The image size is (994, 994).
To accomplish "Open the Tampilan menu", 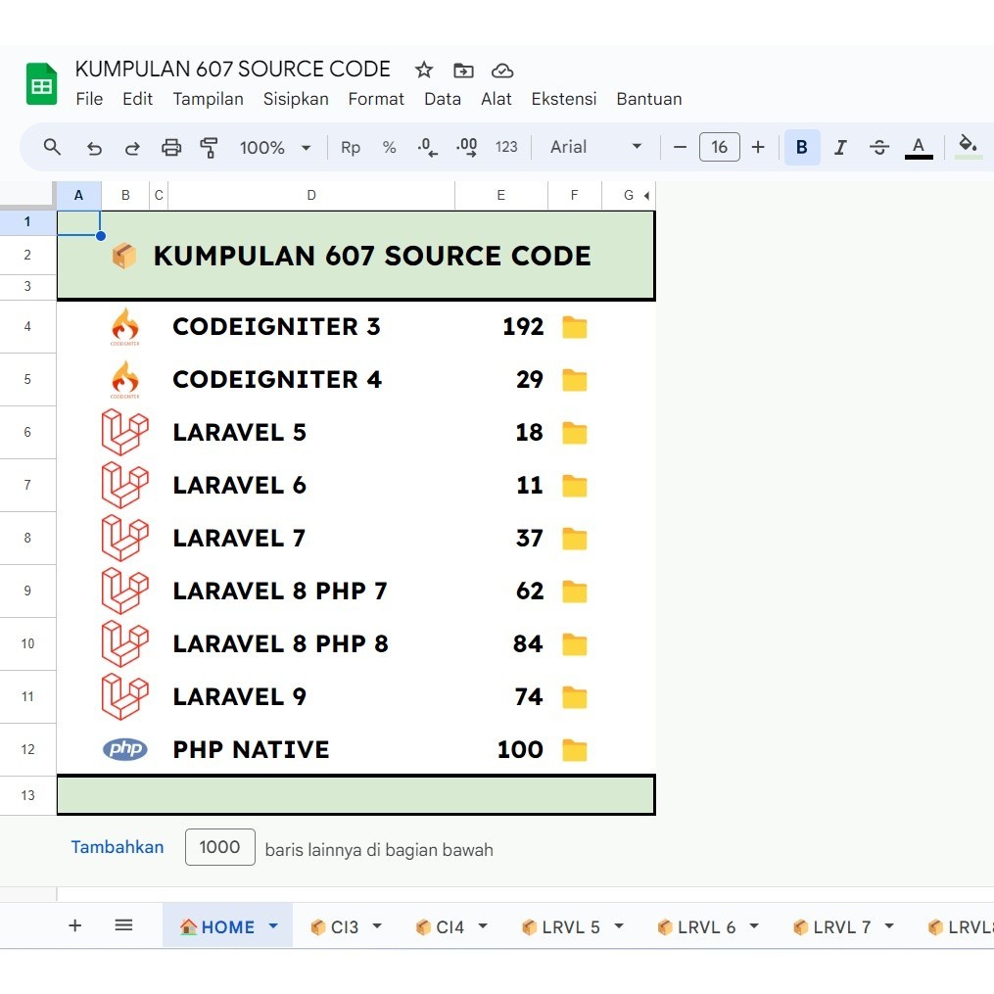I will click(x=208, y=99).
